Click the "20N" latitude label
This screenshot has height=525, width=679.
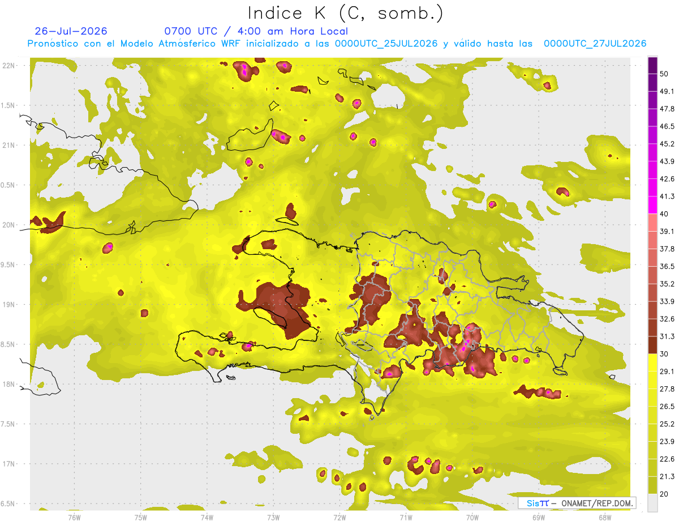8,225
